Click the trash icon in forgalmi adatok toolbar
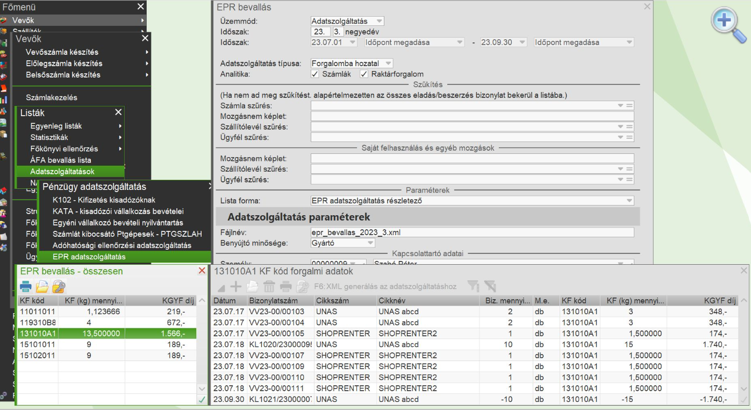The image size is (751, 410). coord(269,287)
